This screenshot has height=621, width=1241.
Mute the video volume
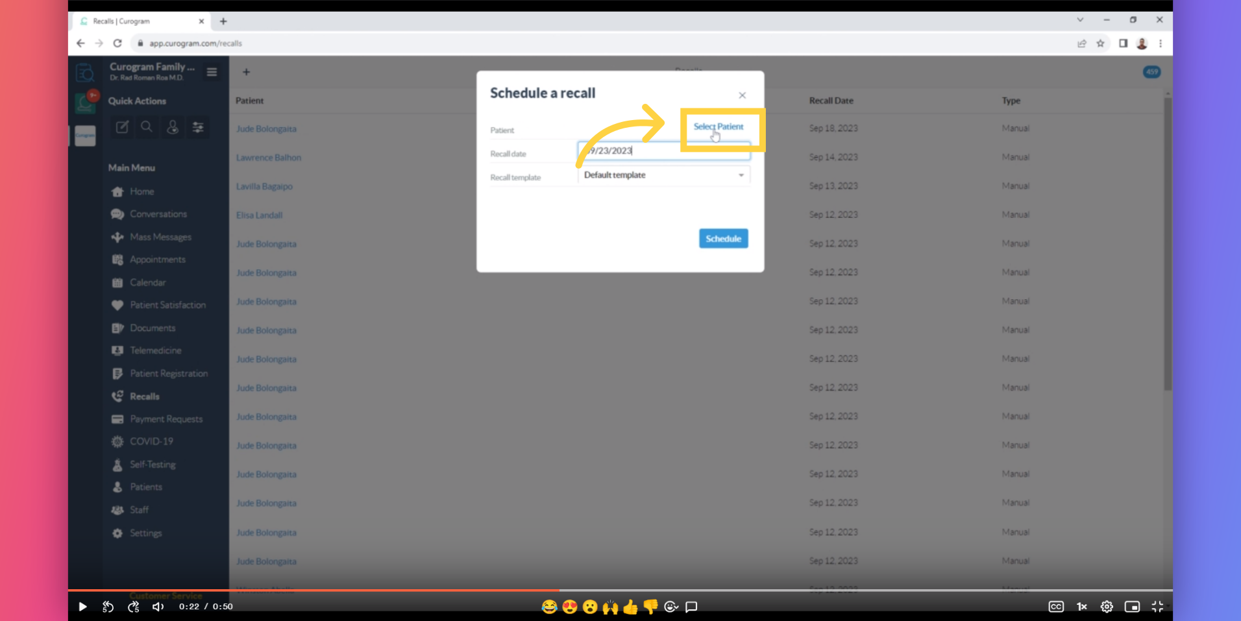[x=158, y=607]
